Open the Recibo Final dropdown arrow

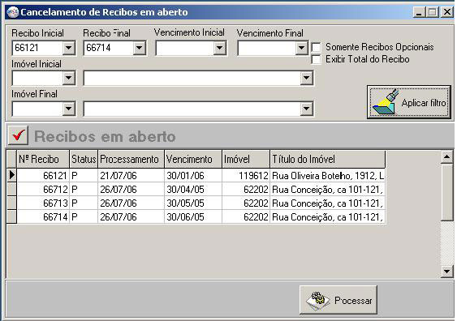pos(140,48)
